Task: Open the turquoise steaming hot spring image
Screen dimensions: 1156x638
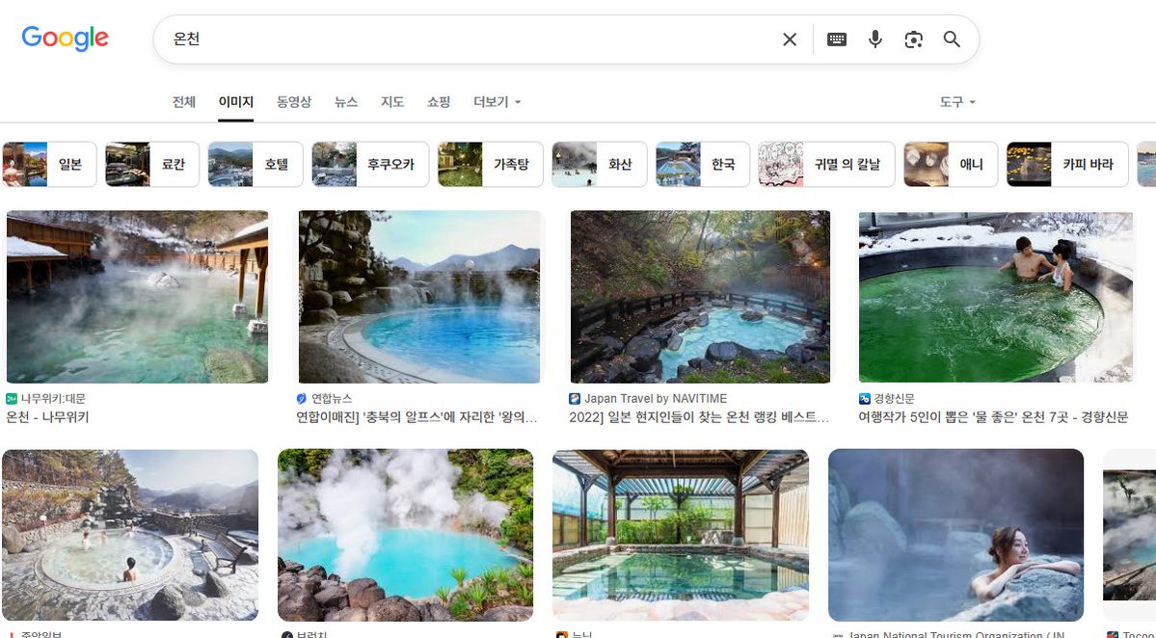Action: tap(406, 536)
